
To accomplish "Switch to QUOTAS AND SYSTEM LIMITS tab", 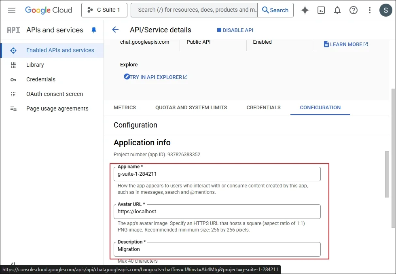I will click(191, 107).
